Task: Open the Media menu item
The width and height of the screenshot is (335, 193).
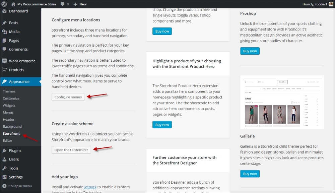Action: (14, 31)
